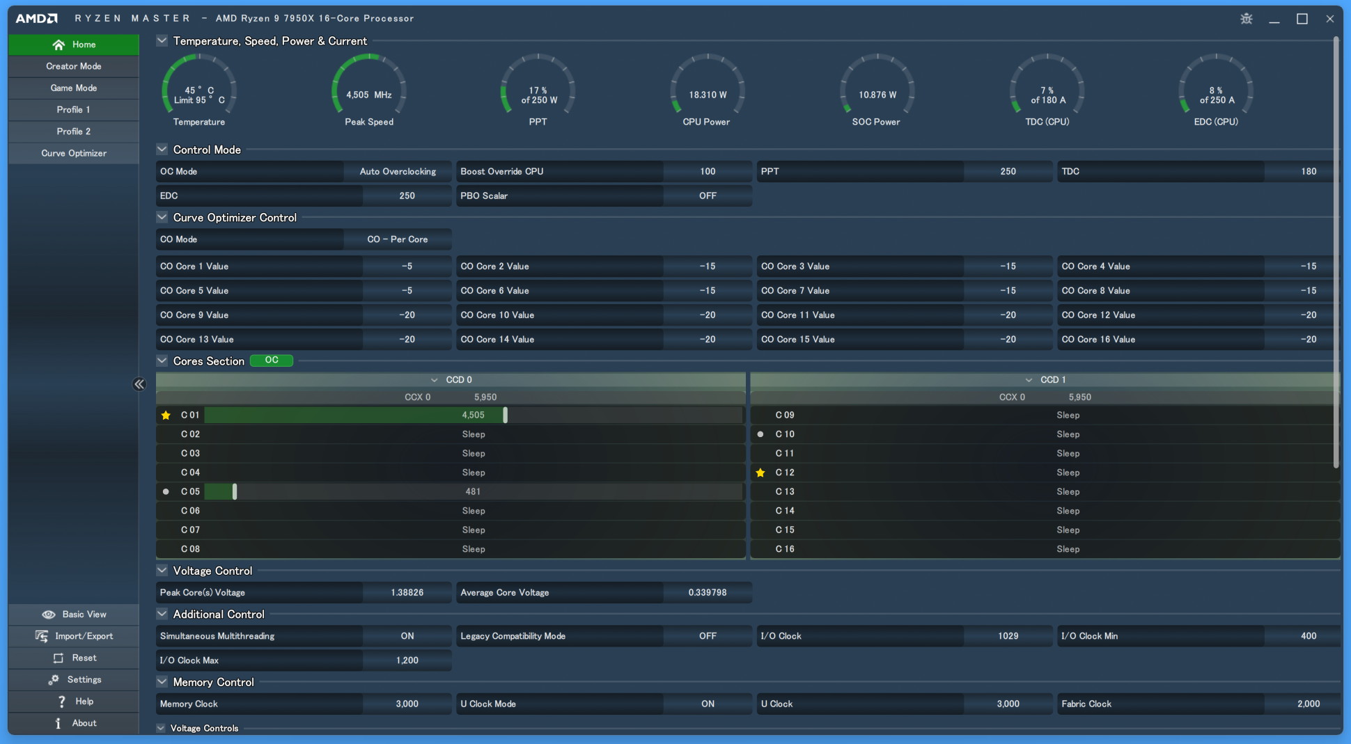The image size is (1351, 744).
Task: Click the C 05 core speed slider handle
Action: (235, 491)
